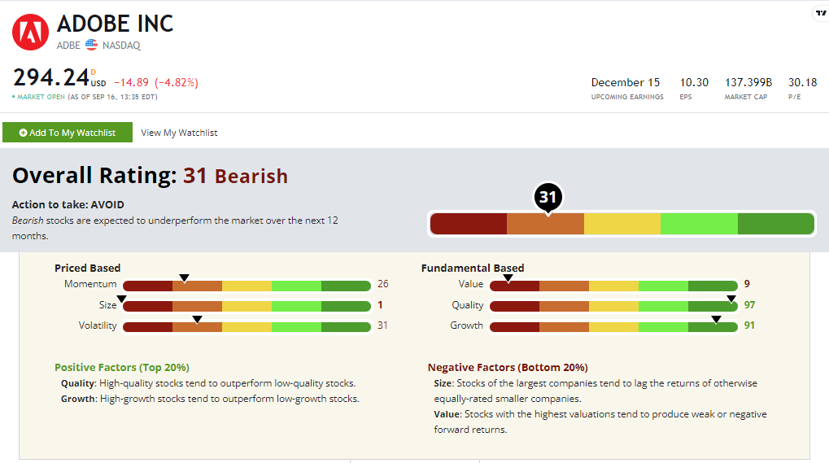Screen dimensions: 829x463
Task: Click the Fundamental Based heading
Action: 473,268
